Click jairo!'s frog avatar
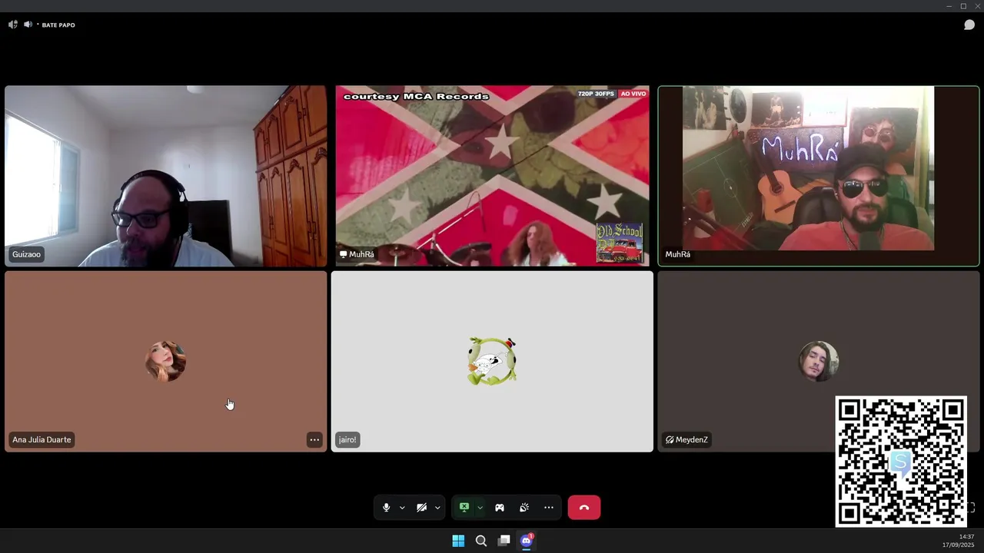984x553 pixels. (x=492, y=361)
